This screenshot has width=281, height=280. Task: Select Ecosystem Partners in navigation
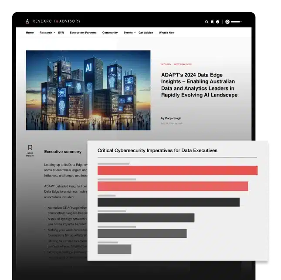pos(83,33)
